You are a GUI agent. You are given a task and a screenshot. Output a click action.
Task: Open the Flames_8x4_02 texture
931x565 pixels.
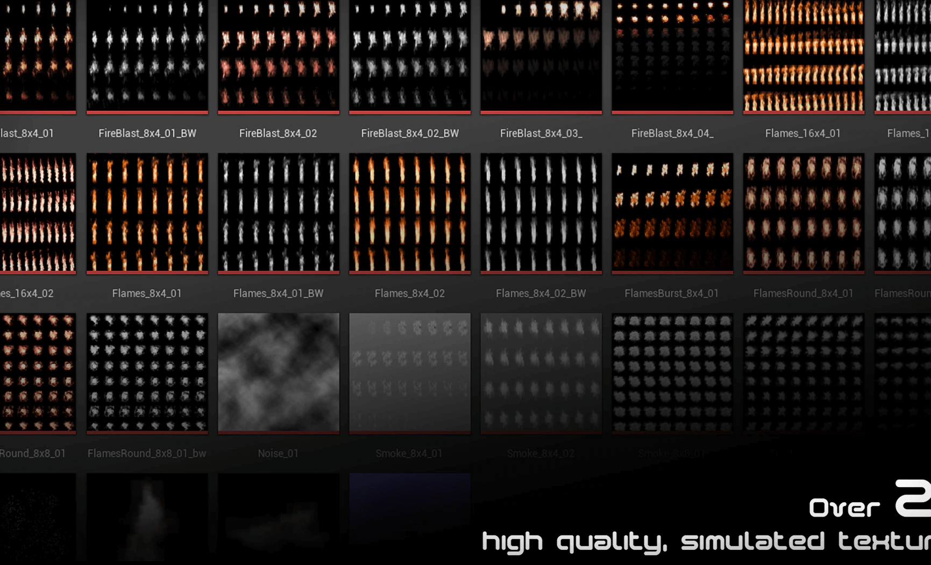409,214
